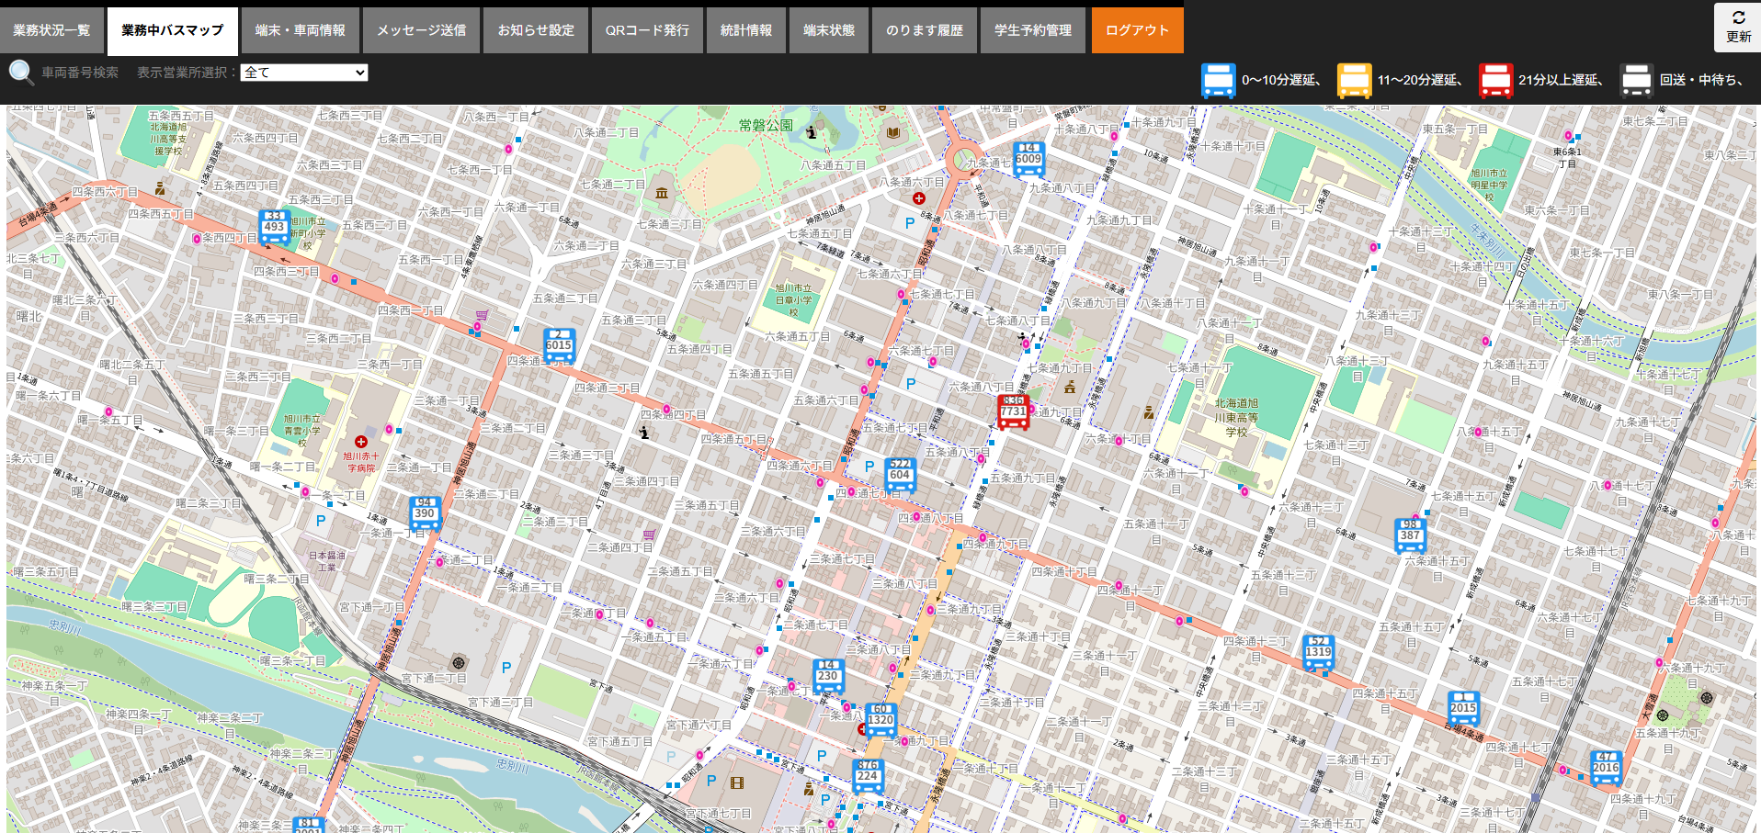This screenshot has height=833, width=1761.
Task: Click bus marker 493 on map
Action: click(274, 227)
